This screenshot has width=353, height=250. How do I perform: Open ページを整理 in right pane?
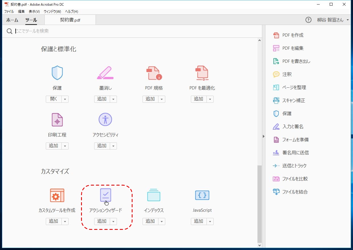point(289,87)
